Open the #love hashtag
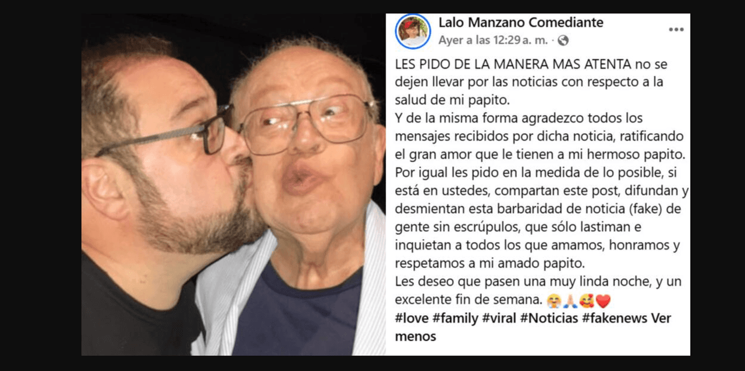745x371 pixels. 412,319
